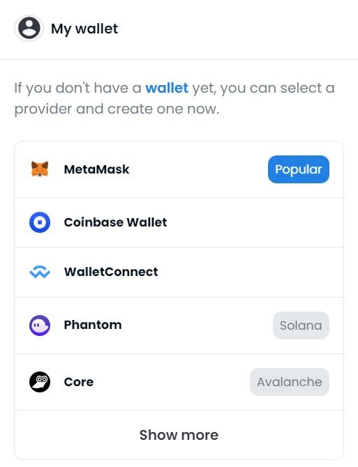Click the Core owl icon

click(40, 382)
